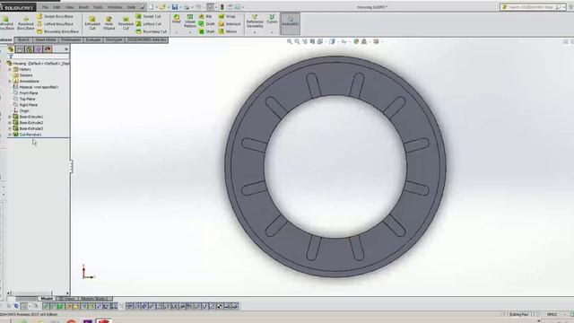Click the Extruded Cut tool
The height and width of the screenshot is (323, 574).
[91, 23]
